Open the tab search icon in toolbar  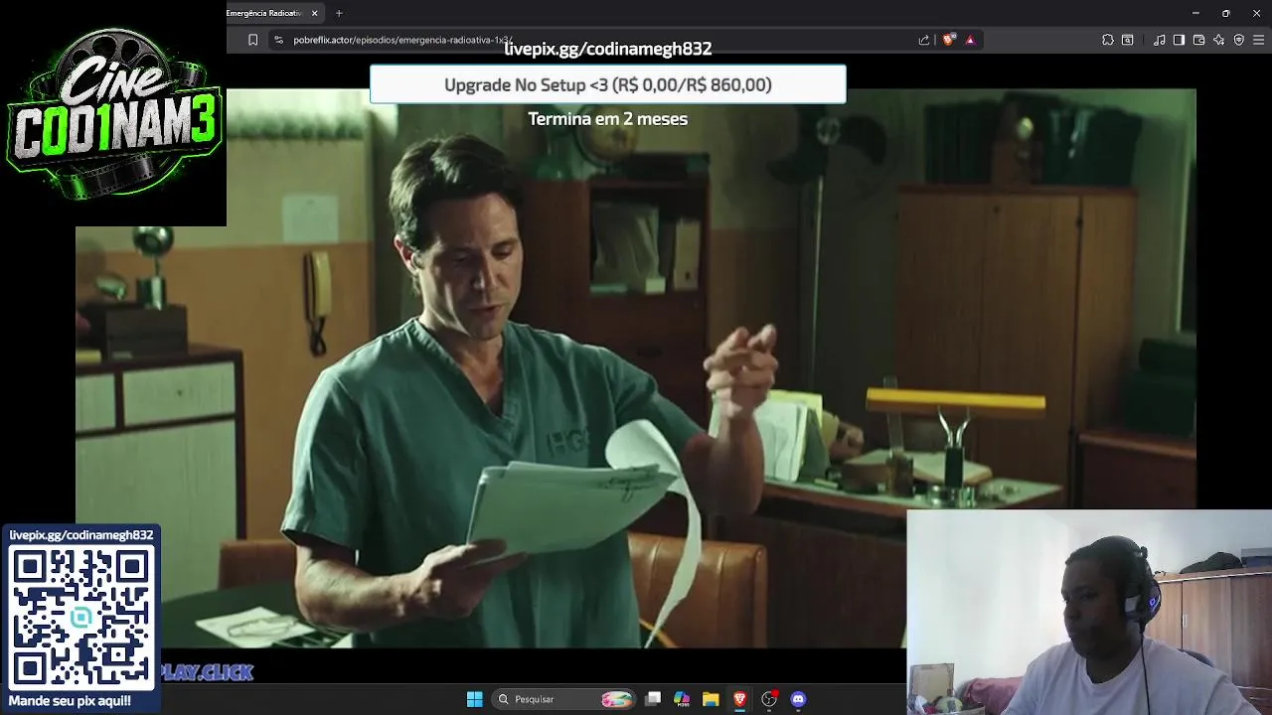tap(1128, 40)
